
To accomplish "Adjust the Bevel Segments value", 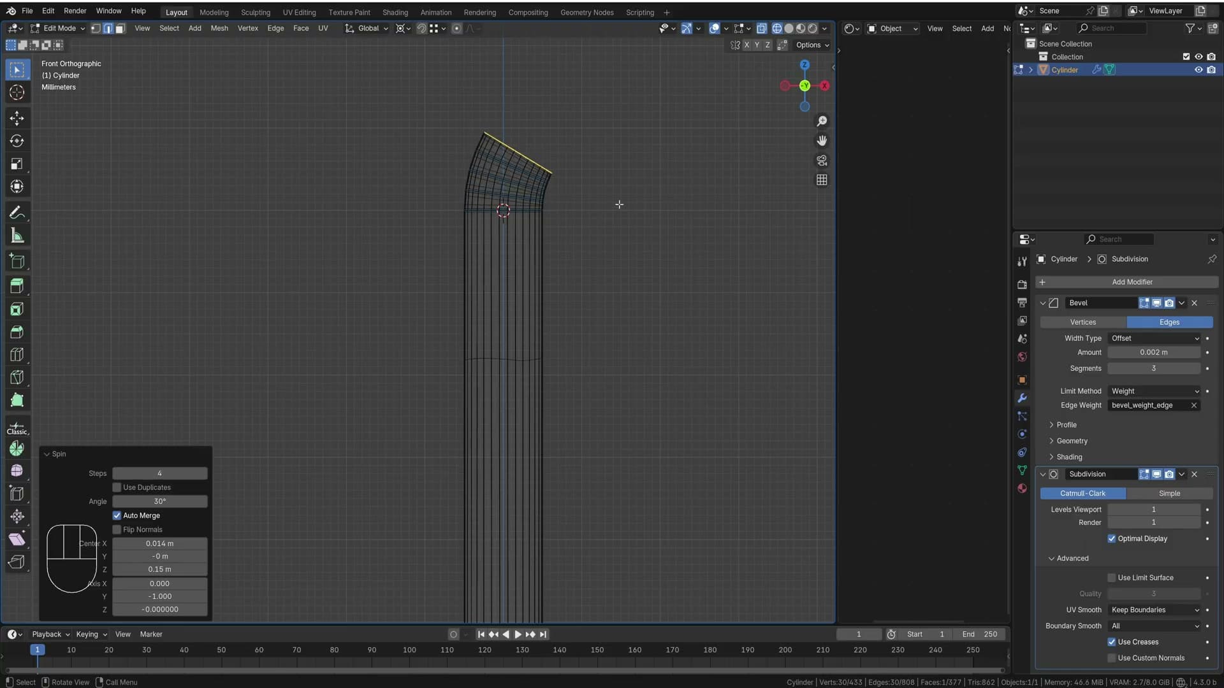I will click(1154, 368).
